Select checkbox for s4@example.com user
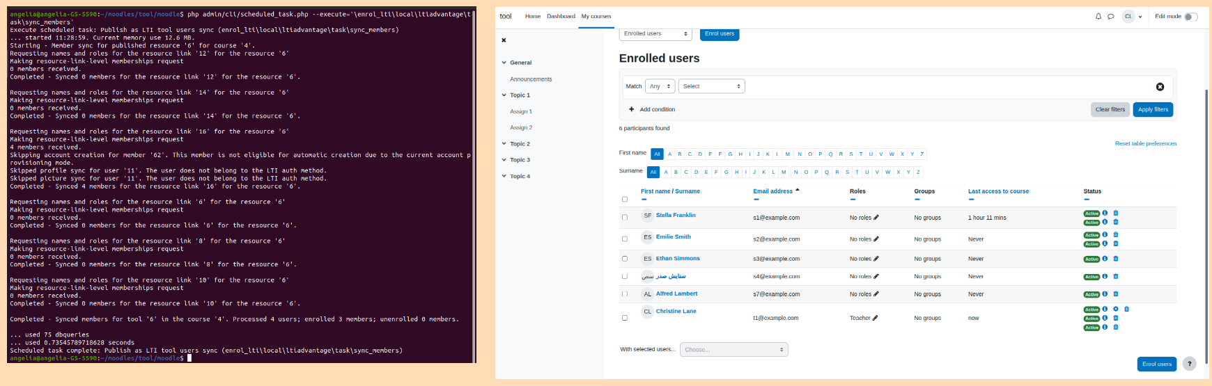Screen dimensions: 1212x386 coord(625,276)
